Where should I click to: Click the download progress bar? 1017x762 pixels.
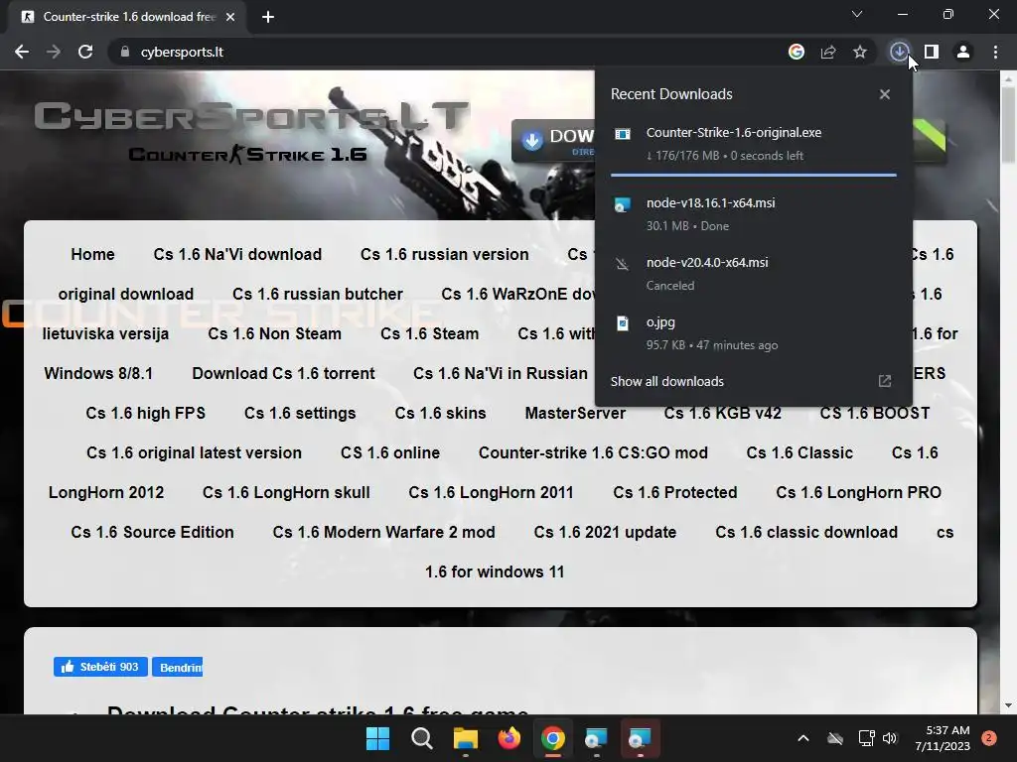[x=754, y=175]
